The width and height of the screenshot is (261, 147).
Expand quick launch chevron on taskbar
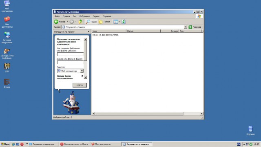pyautogui.click(x=27, y=144)
